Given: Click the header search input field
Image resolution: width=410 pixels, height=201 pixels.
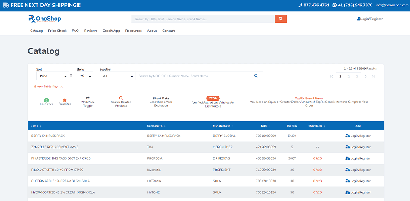Looking at the screenshot, I should click(203, 19).
